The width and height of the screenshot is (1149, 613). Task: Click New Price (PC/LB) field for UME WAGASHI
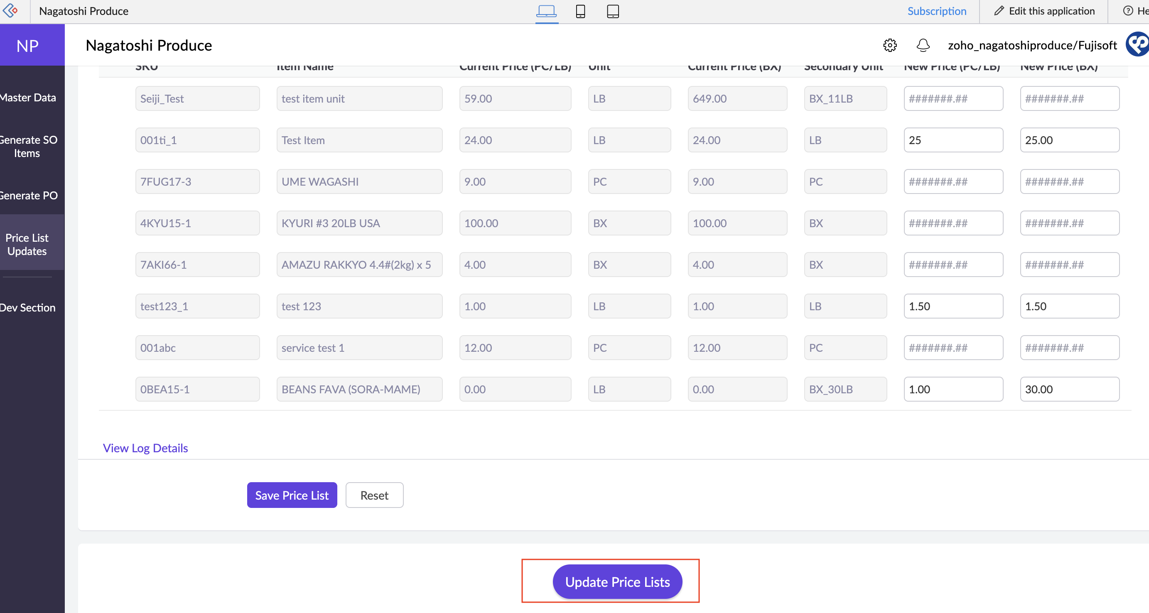(953, 181)
